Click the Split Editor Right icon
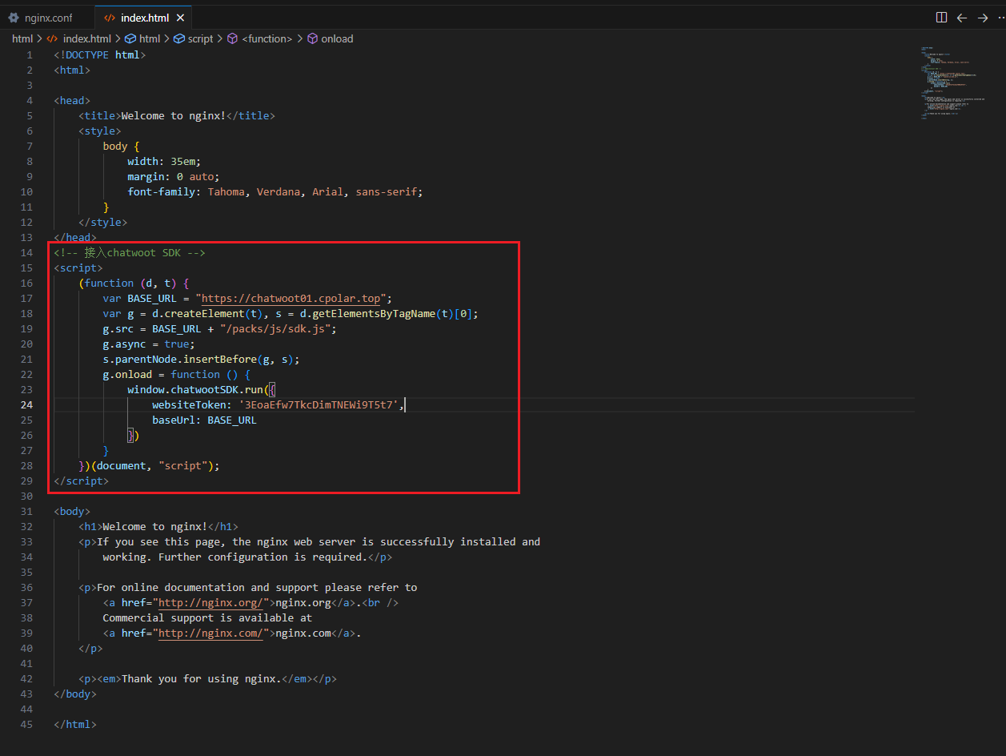 click(941, 18)
